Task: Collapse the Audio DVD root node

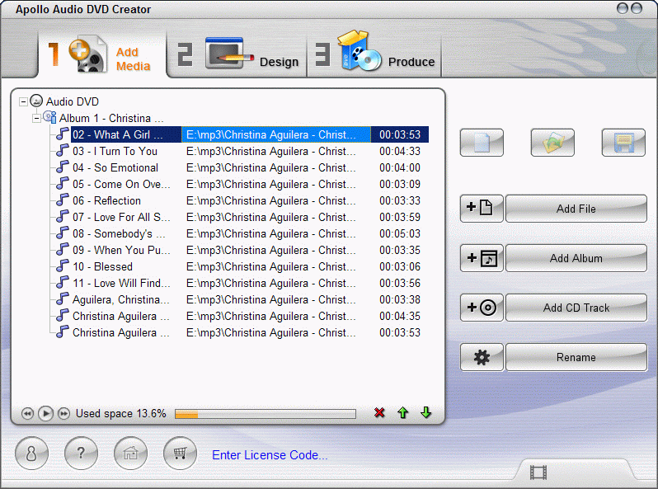Action: click(23, 101)
